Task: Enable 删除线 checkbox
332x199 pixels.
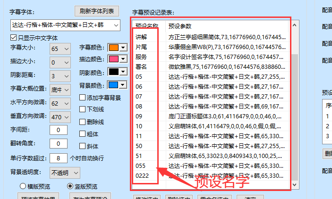Action: pyautogui.click(x=82, y=122)
